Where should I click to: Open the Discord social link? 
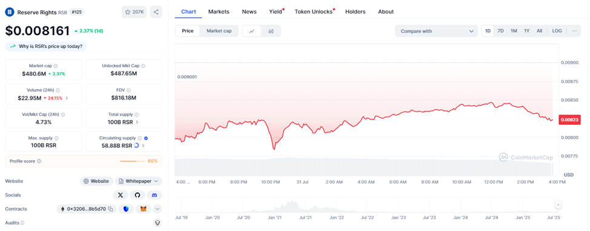(154, 195)
